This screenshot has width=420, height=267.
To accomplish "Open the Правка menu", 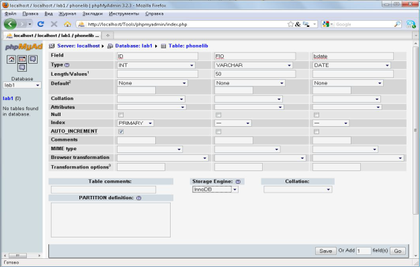I will point(30,13).
